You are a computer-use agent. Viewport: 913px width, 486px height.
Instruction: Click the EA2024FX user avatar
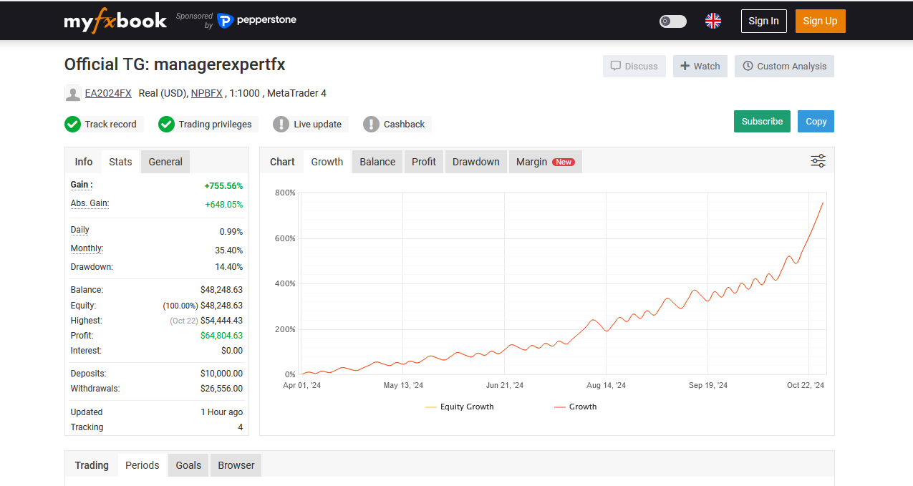(x=72, y=93)
